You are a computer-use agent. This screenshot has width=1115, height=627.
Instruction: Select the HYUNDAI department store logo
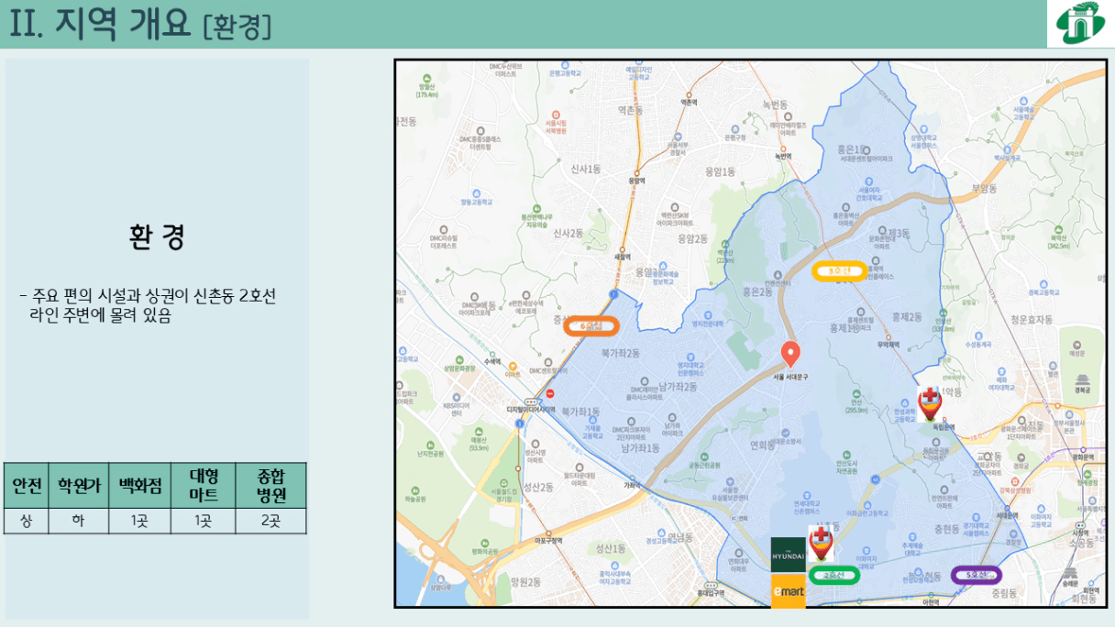pyautogui.click(x=788, y=555)
